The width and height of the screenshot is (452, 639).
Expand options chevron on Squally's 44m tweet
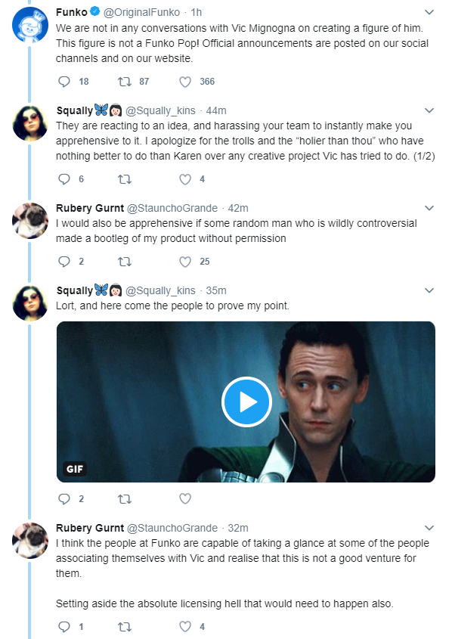[x=429, y=110]
